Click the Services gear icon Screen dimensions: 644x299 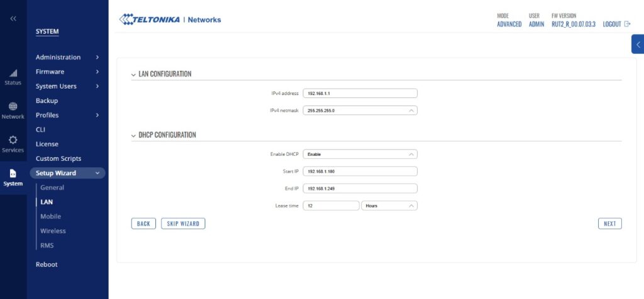pyautogui.click(x=13, y=140)
